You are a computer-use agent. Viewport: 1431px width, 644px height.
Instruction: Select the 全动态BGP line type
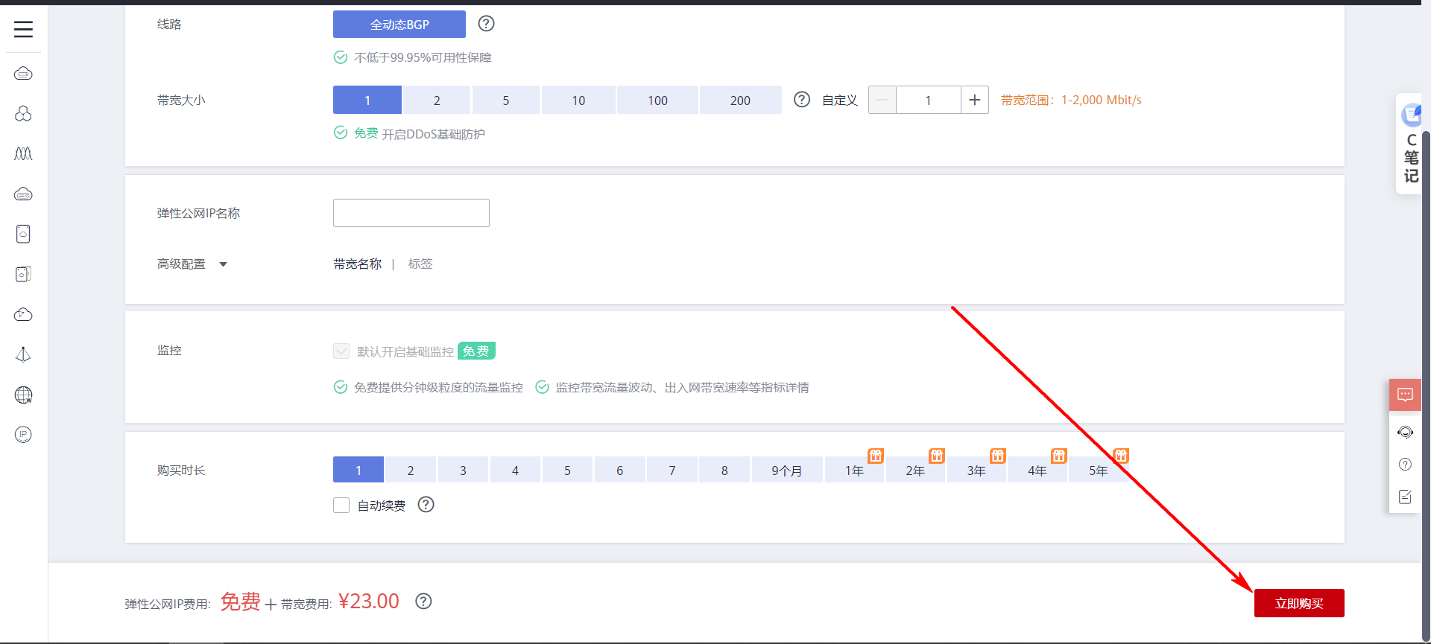[399, 24]
